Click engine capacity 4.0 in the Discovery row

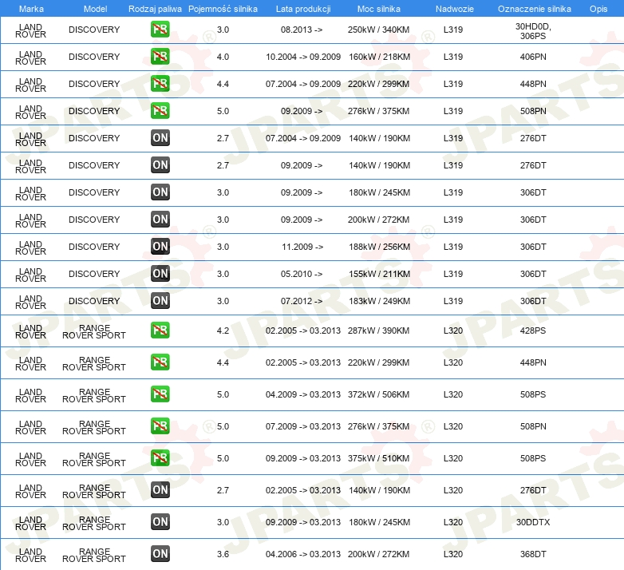click(x=223, y=57)
